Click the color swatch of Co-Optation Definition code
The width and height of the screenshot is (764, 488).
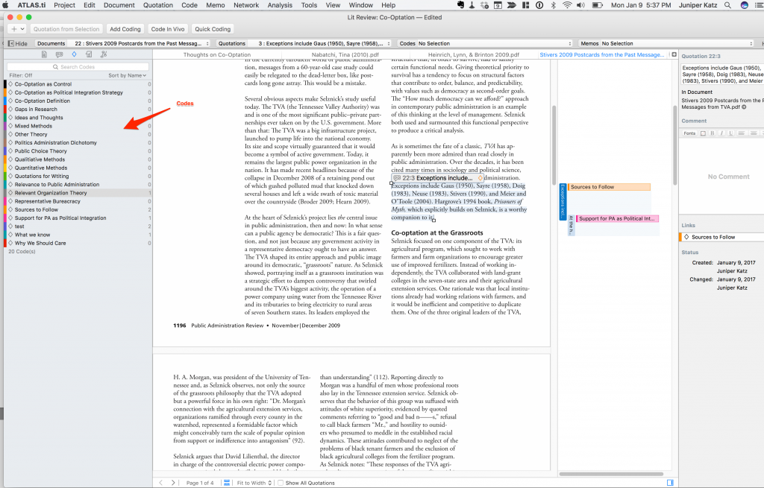click(x=5, y=101)
